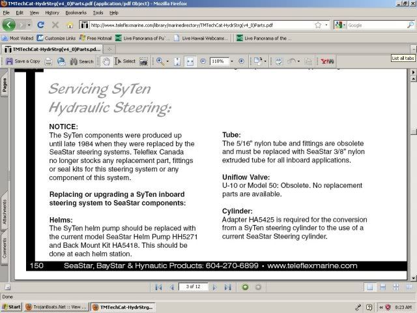Zoom in with the plus button
The height and width of the screenshot is (313, 417).
241,61
